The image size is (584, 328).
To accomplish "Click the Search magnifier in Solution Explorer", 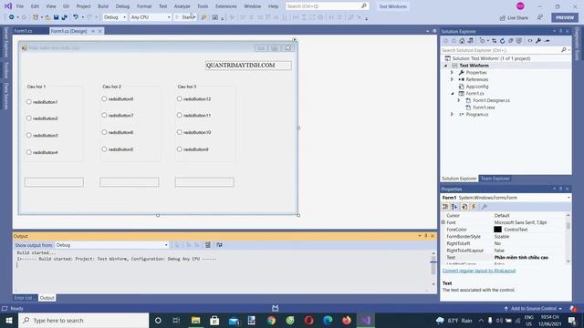I will 564,50.
